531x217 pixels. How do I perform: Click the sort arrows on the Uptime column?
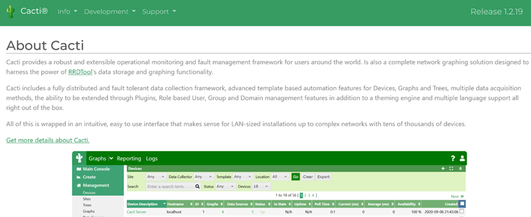pos(309,204)
